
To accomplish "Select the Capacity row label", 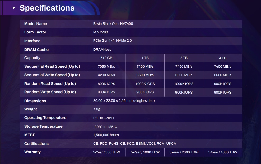I will pyautogui.click(x=32, y=58).
